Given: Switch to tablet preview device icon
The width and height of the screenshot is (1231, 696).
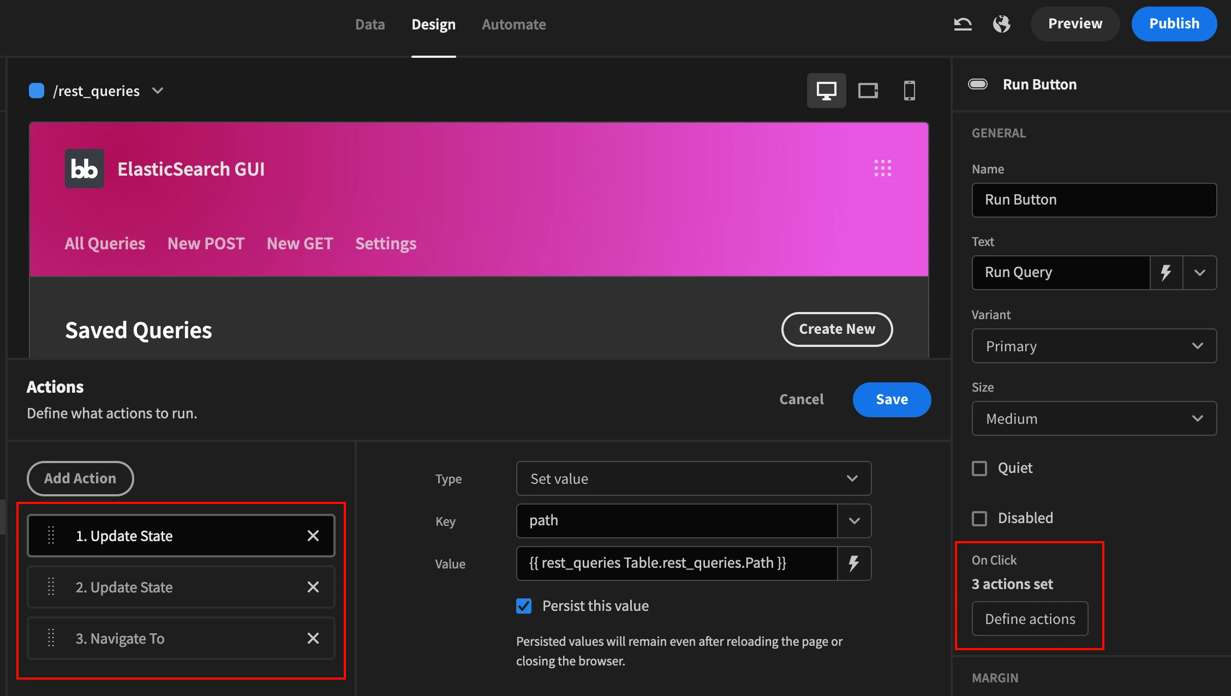Looking at the screenshot, I should pyautogui.click(x=868, y=91).
